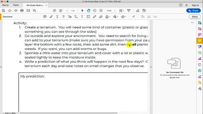Collapse the right comments pane with the arrow
Screen dimensions: 203x114
(151, 67)
